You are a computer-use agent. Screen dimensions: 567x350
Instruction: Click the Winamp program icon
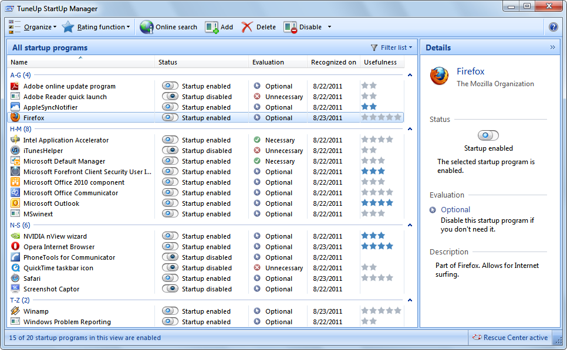pyautogui.click(x=15, y=311)
